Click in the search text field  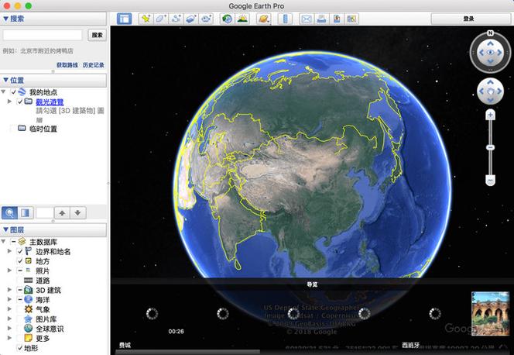click(x=43, y=35)
